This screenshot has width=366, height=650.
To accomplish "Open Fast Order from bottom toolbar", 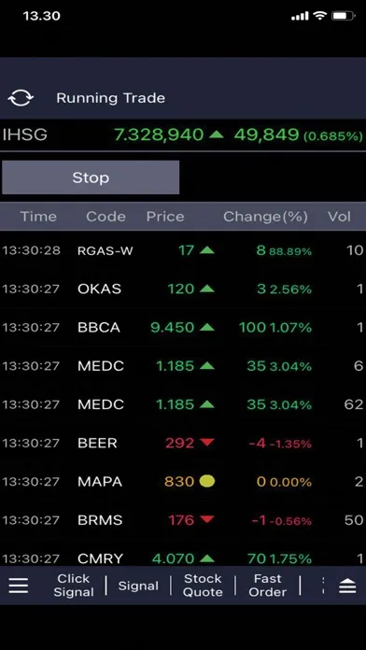I will (x=267, y=586).
